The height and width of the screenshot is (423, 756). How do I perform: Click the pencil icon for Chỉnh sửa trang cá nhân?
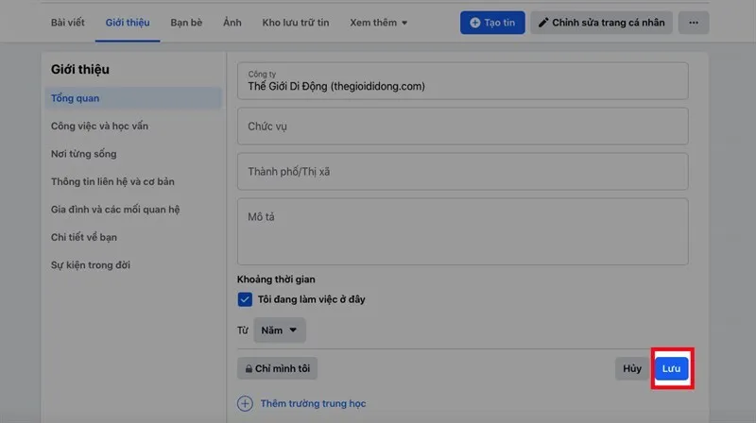(x=543, y=23)
